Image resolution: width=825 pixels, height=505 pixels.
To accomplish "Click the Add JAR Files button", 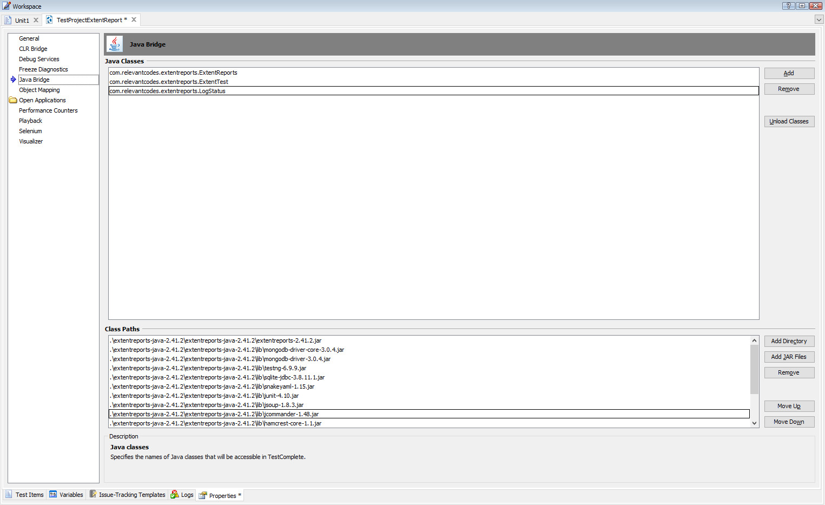I will point(789,357).
